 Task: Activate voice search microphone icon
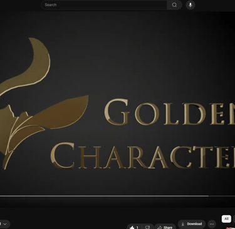coord(191,5)
